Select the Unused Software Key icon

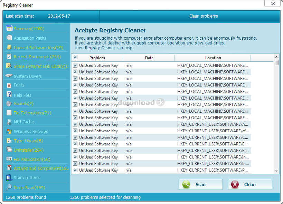[9, 47]
